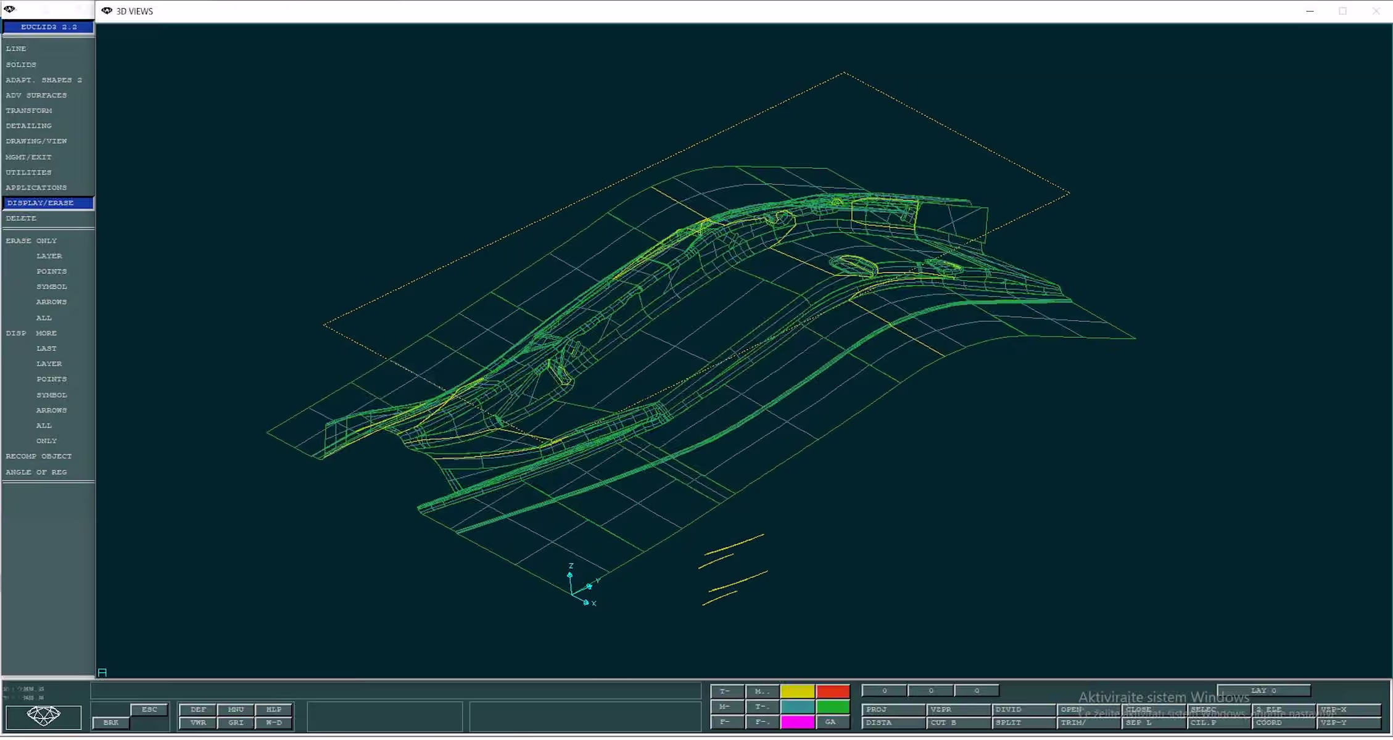
Task: Click the COORD function button
Action: point(1283,723)
